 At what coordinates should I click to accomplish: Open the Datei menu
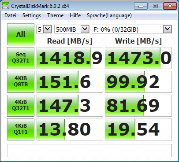pos(10,15)
